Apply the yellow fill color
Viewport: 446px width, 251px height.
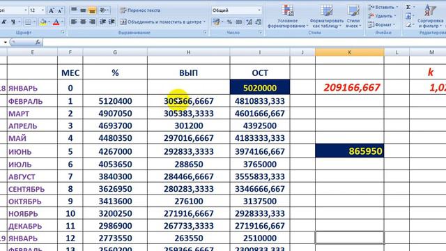point(43,22)
